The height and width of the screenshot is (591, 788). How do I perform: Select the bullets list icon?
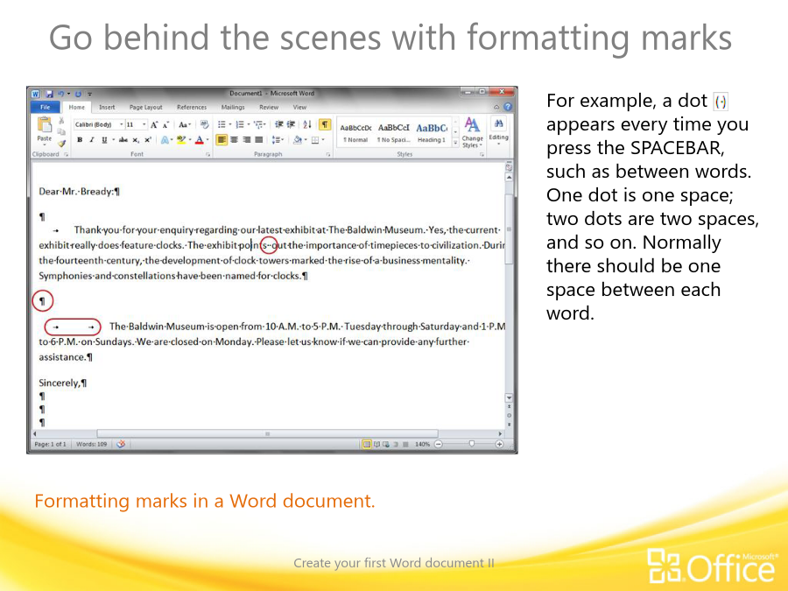[x=223, y=124]
